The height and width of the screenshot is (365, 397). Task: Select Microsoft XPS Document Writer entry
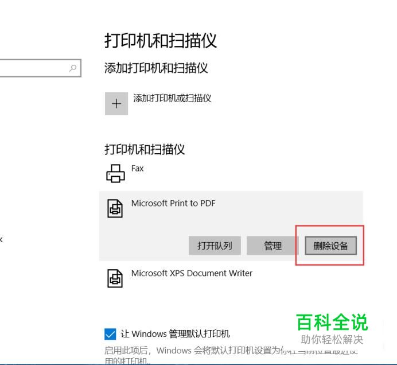click(231, 278)
